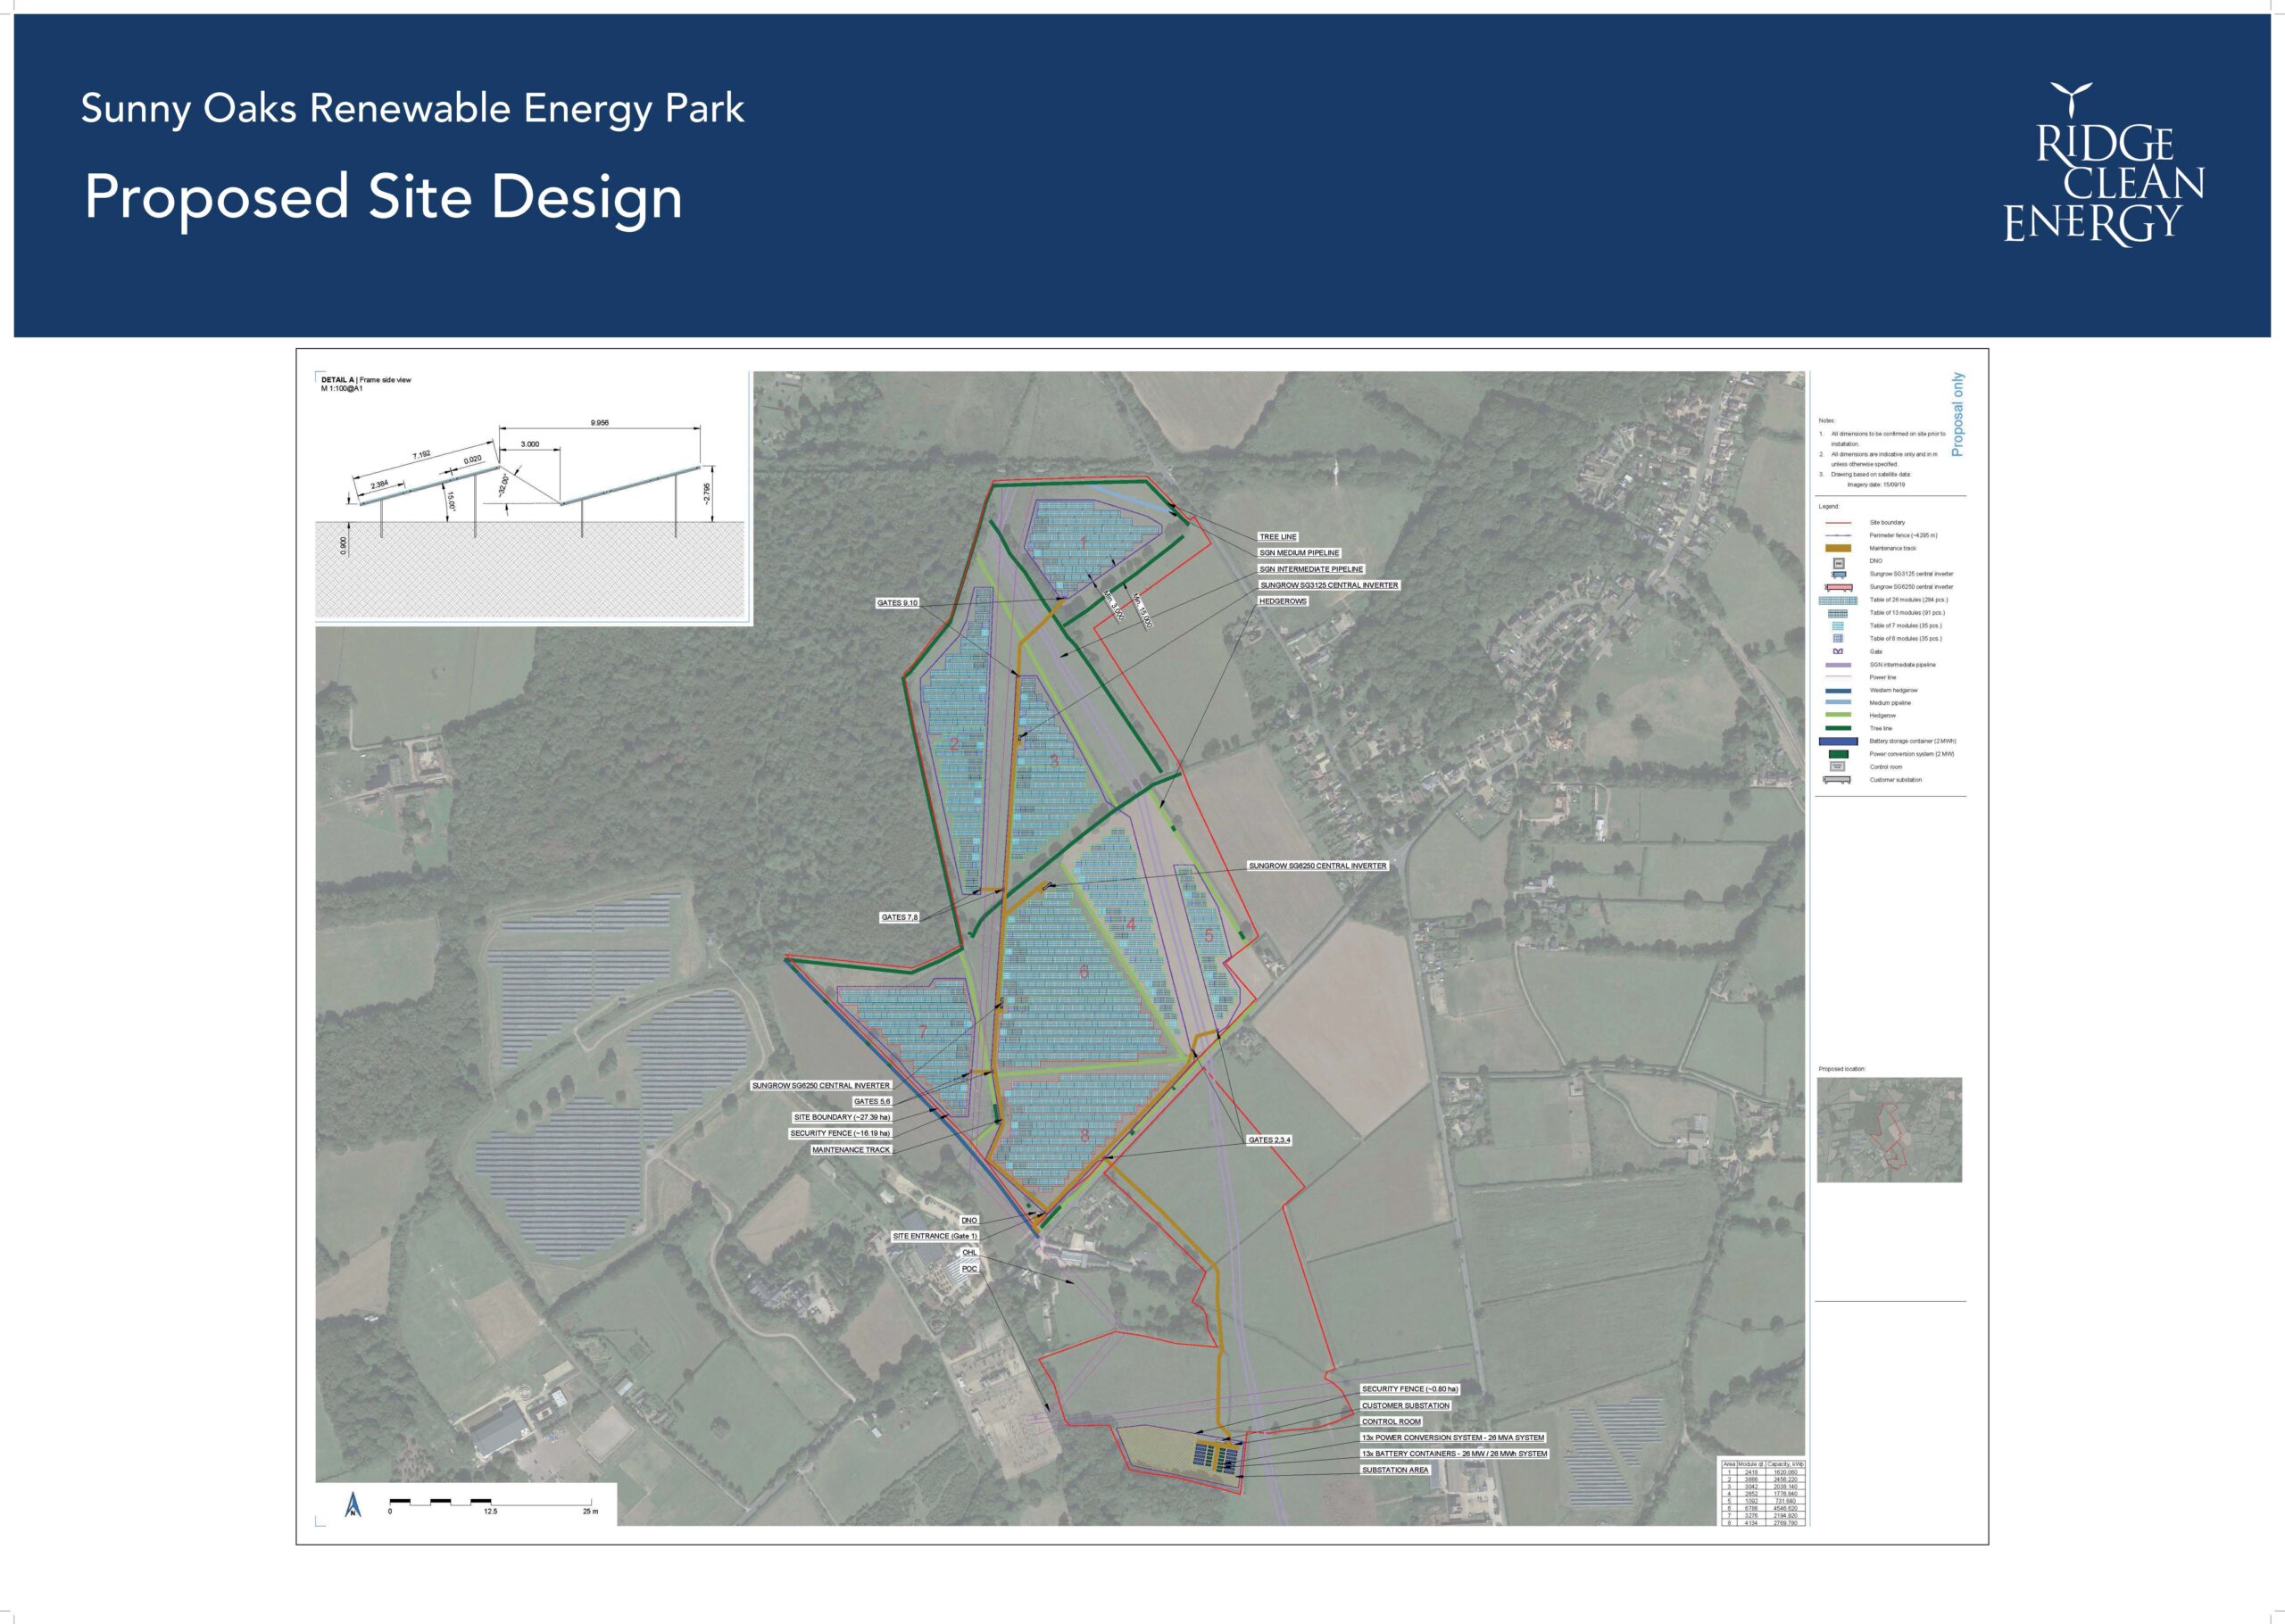Click the Proposed location inset map
Image resolution: width=2285 pixels, height=1624 pixels.
tap(1889, 1129)
